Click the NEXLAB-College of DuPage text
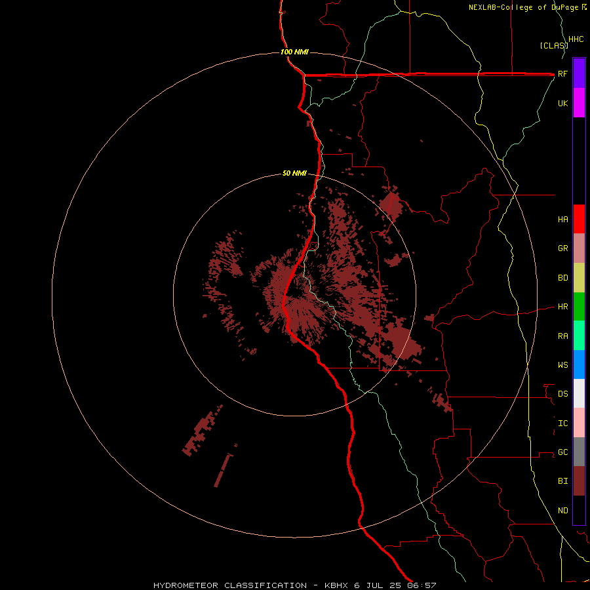590x590 pixels. pos(524,7)
